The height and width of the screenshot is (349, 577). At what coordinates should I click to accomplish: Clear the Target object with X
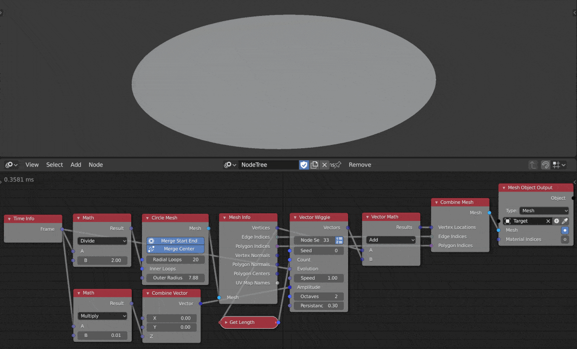[x=548, y=221]
